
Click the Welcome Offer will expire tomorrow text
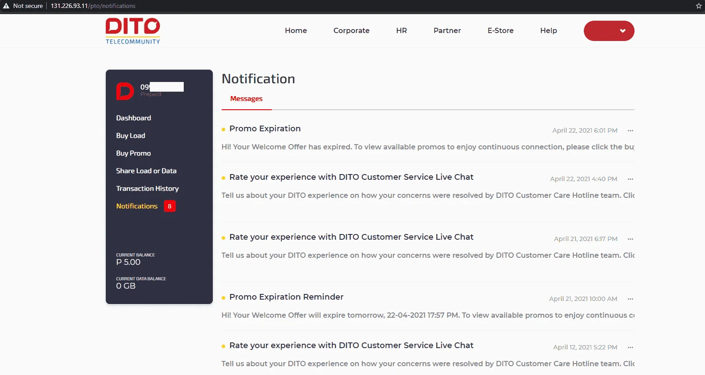click(428, 315)
